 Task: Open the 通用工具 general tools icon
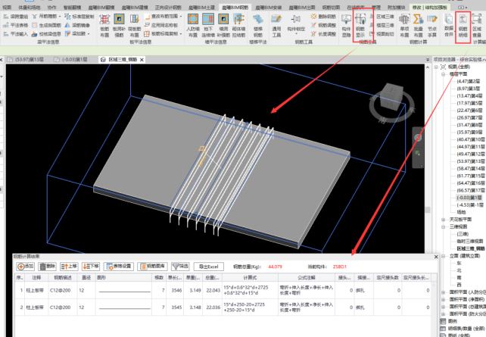[x=276, y=23]
